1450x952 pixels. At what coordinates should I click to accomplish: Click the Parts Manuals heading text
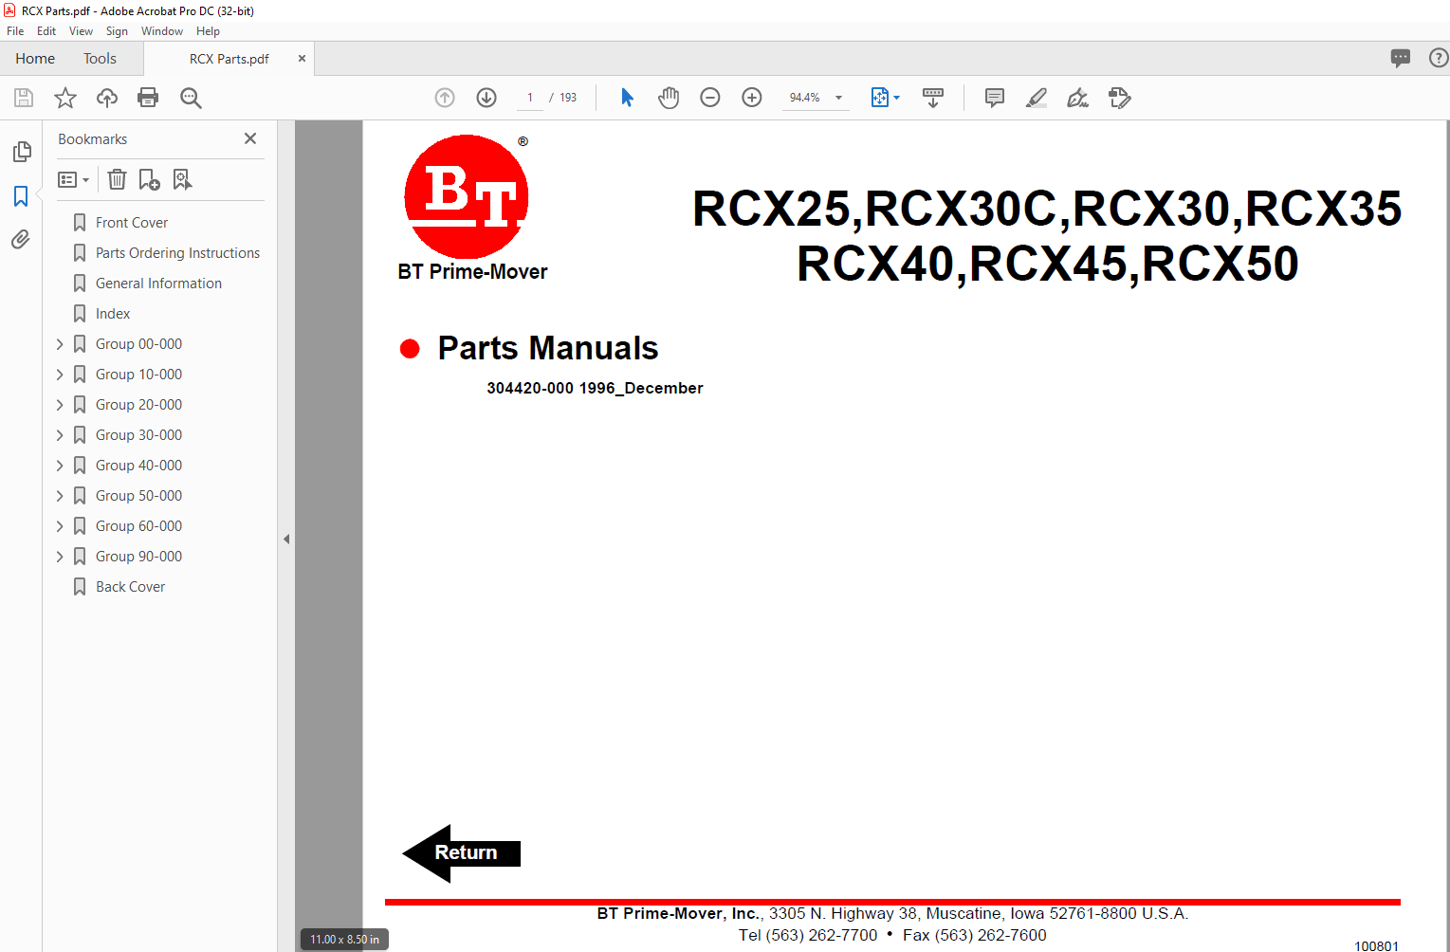(x=548, y=348)
